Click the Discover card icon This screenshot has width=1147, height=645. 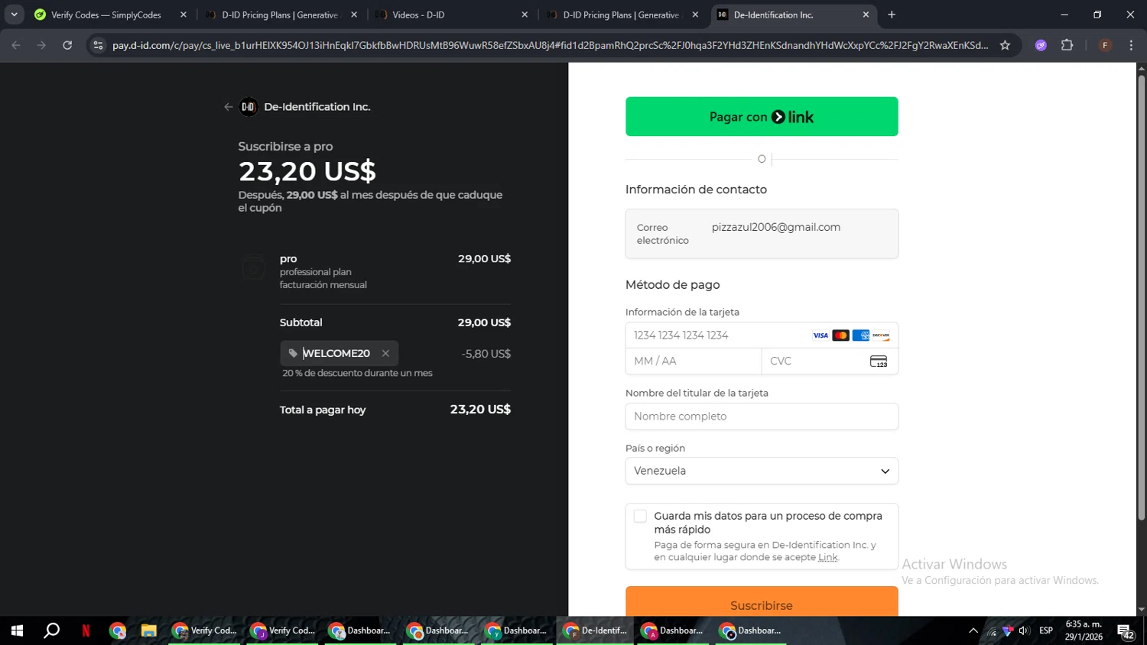pyautogui.click(x=881, y=335)
